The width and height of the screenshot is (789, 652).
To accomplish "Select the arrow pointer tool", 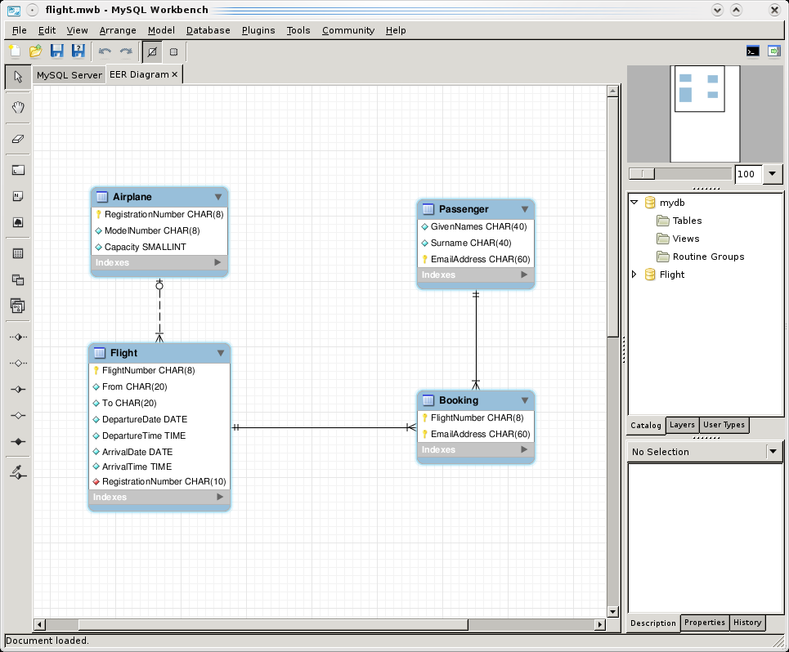I will [18, 77].
